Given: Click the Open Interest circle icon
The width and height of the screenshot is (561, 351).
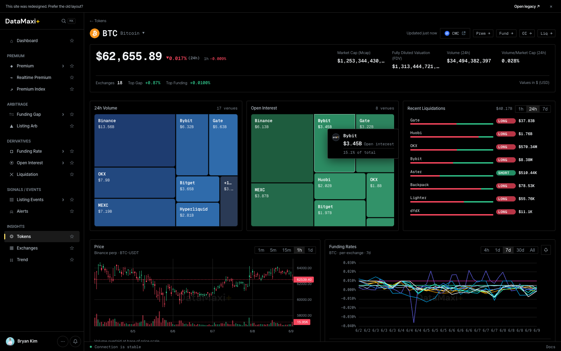Looking at the screenshot, I should 12,163.
